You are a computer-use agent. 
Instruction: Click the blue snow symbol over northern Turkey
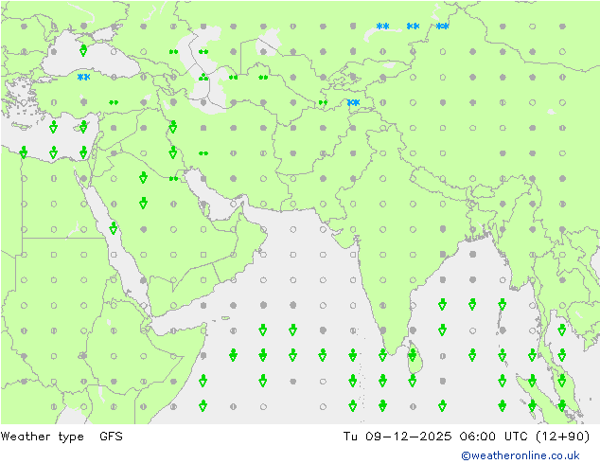83,77
